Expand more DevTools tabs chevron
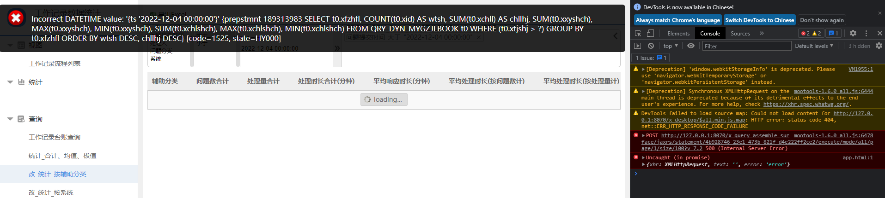 [762, 33]
